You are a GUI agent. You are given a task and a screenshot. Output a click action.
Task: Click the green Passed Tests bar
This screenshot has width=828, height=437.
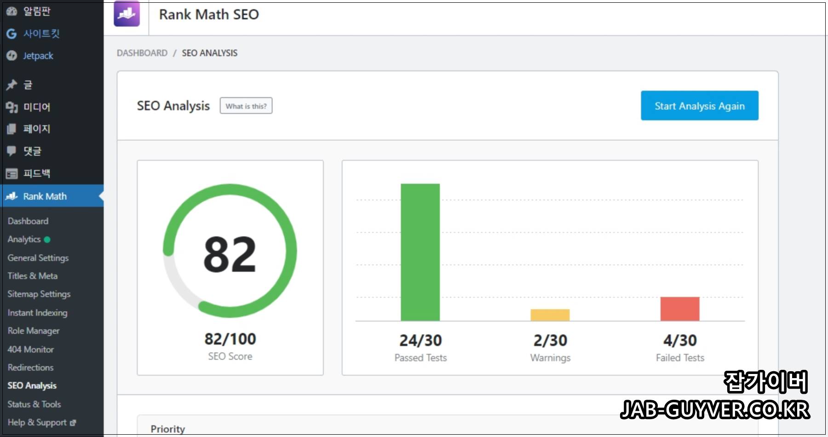(x=420, y=252)
